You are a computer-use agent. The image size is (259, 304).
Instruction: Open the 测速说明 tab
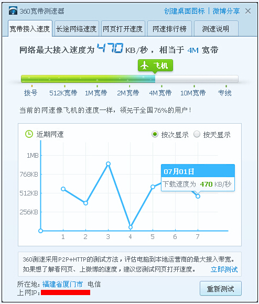[216, 29]
